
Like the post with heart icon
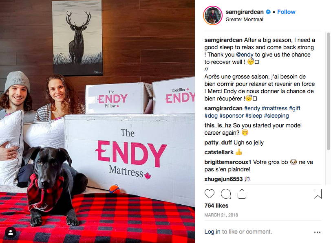click(210, 194)
